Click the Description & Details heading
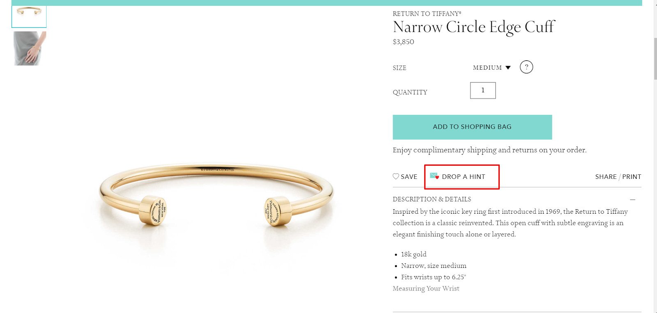The width and height of the screenshot is (657, 313). tap(432, 199)
